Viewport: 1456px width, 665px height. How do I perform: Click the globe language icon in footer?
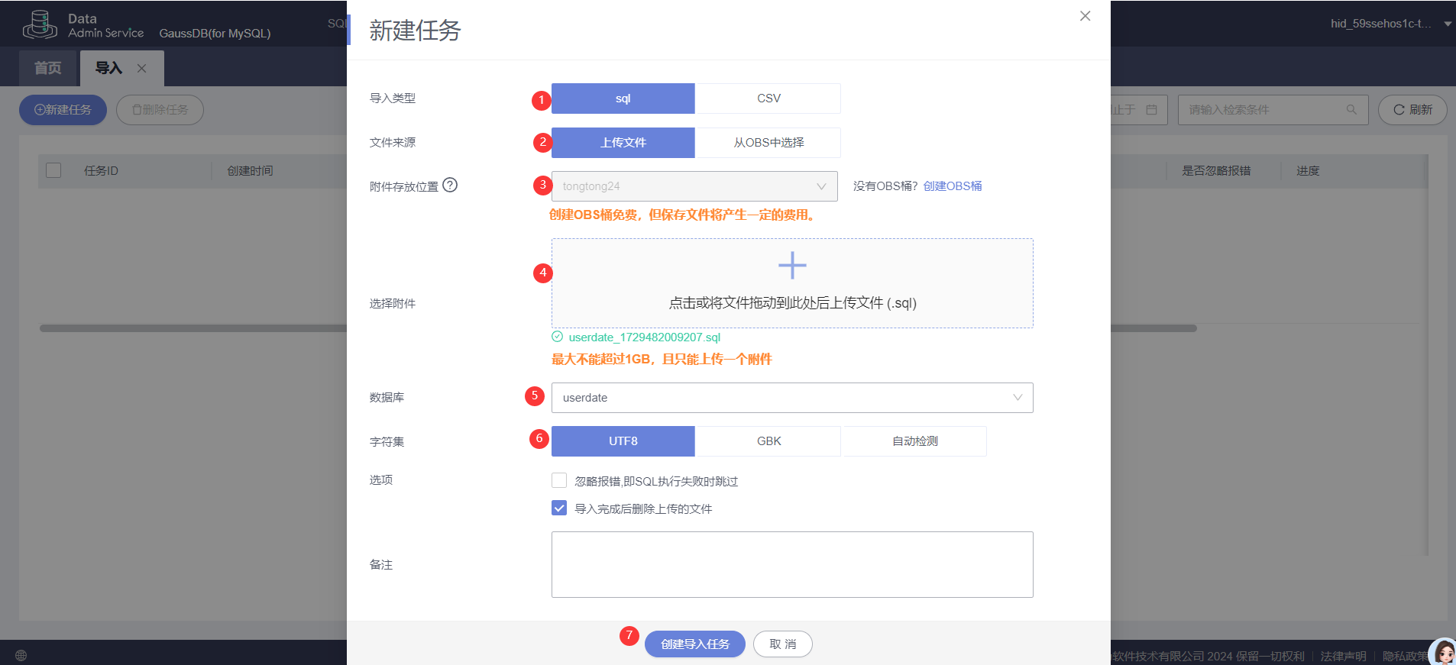[x=21, y=655]
